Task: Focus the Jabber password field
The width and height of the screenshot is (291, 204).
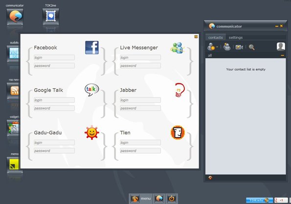Action: click(x=140, y=108)
